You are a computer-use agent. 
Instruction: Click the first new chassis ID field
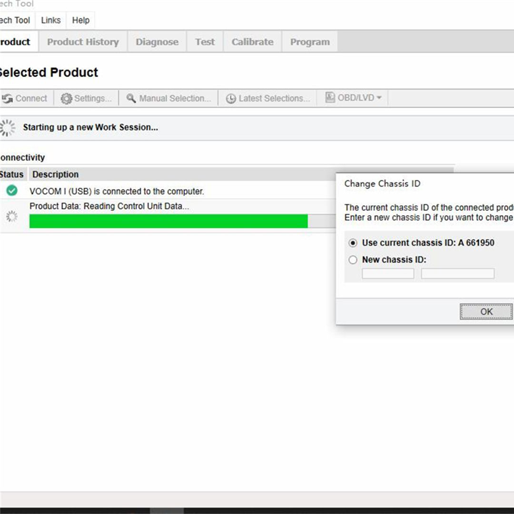click(x=388, y=273)
